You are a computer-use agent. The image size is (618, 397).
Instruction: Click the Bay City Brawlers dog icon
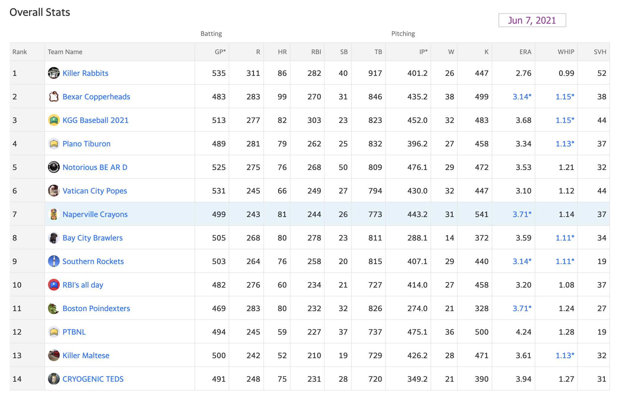tap(54, 238)
